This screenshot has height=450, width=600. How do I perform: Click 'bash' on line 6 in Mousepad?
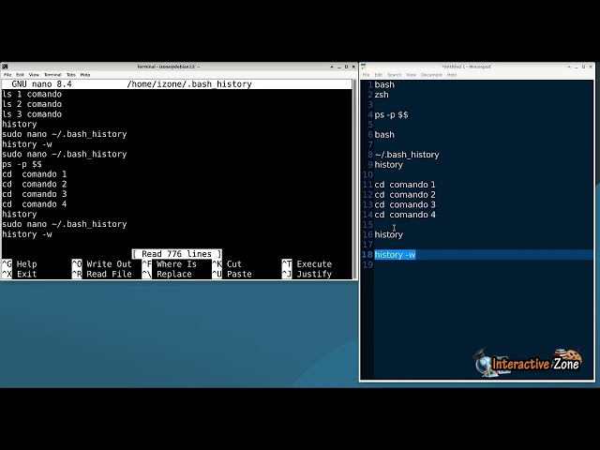click(384, 135)
